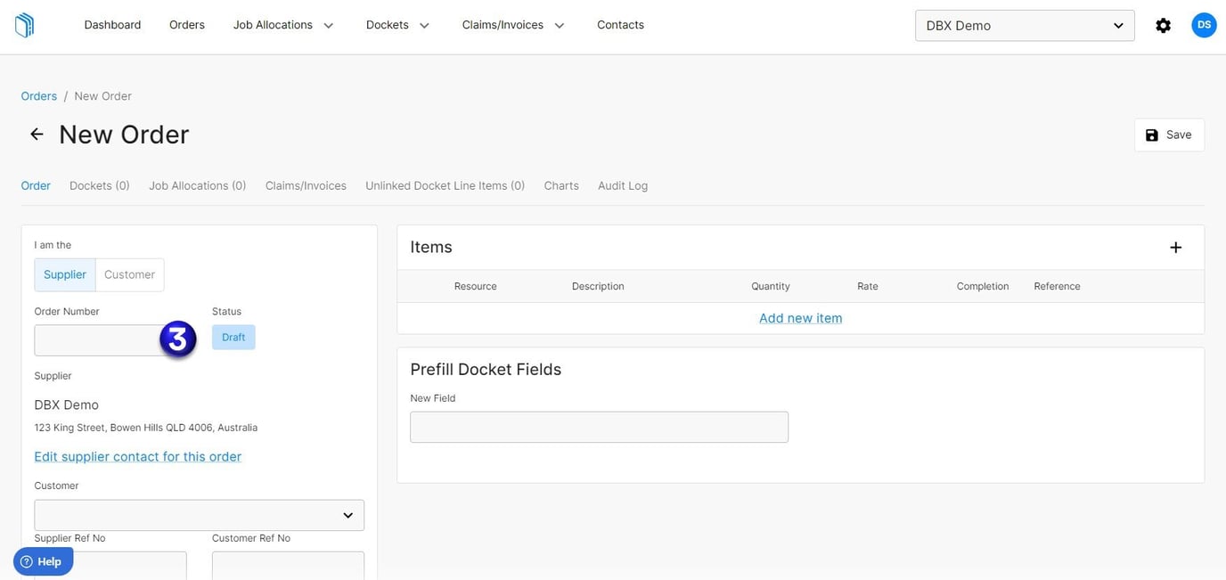
Task: Expand the Claims/Invoices menu chevron
Action: 560,25
